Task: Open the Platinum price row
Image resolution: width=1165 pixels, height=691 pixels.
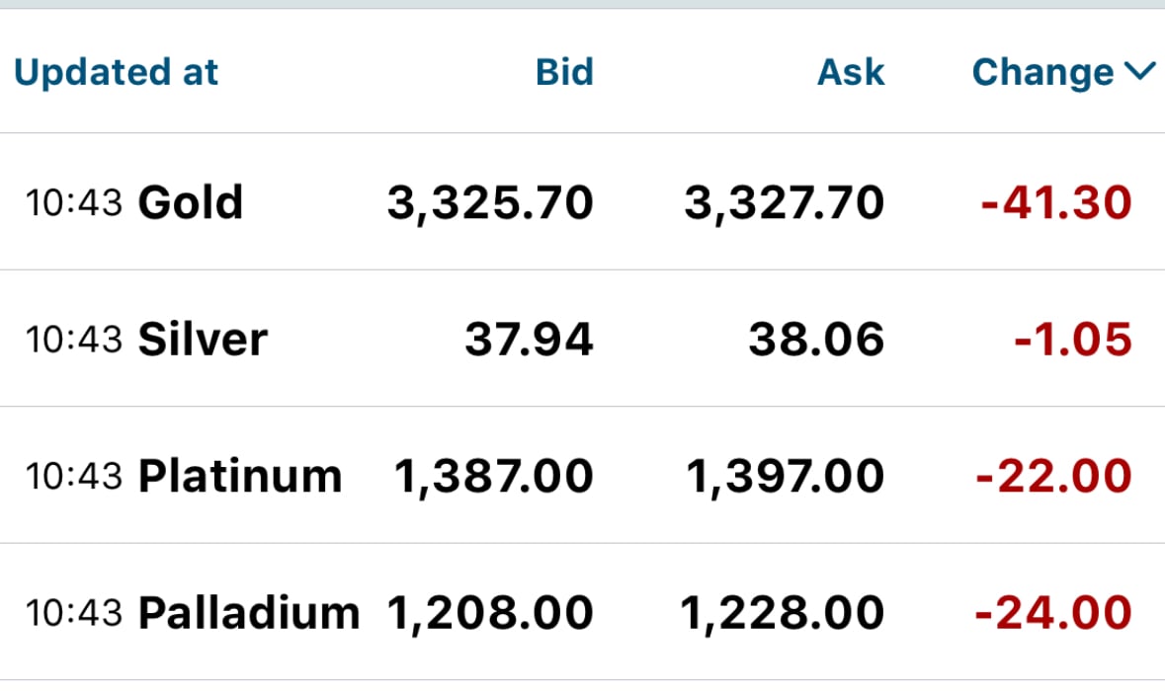Action: 583,475
